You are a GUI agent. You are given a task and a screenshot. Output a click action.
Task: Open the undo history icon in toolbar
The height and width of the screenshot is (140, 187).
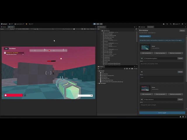[167, 24]
